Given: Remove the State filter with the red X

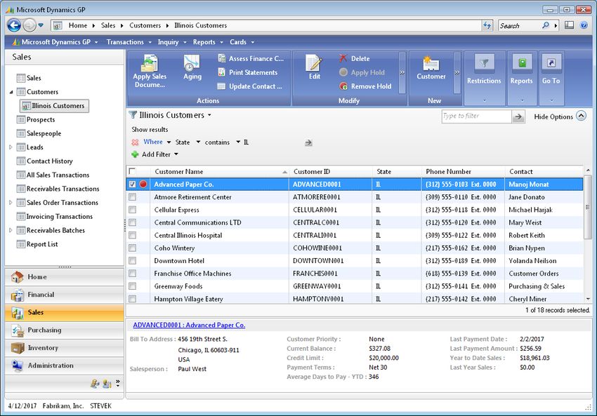Looking at the screenshot, I should coord(135,142).
